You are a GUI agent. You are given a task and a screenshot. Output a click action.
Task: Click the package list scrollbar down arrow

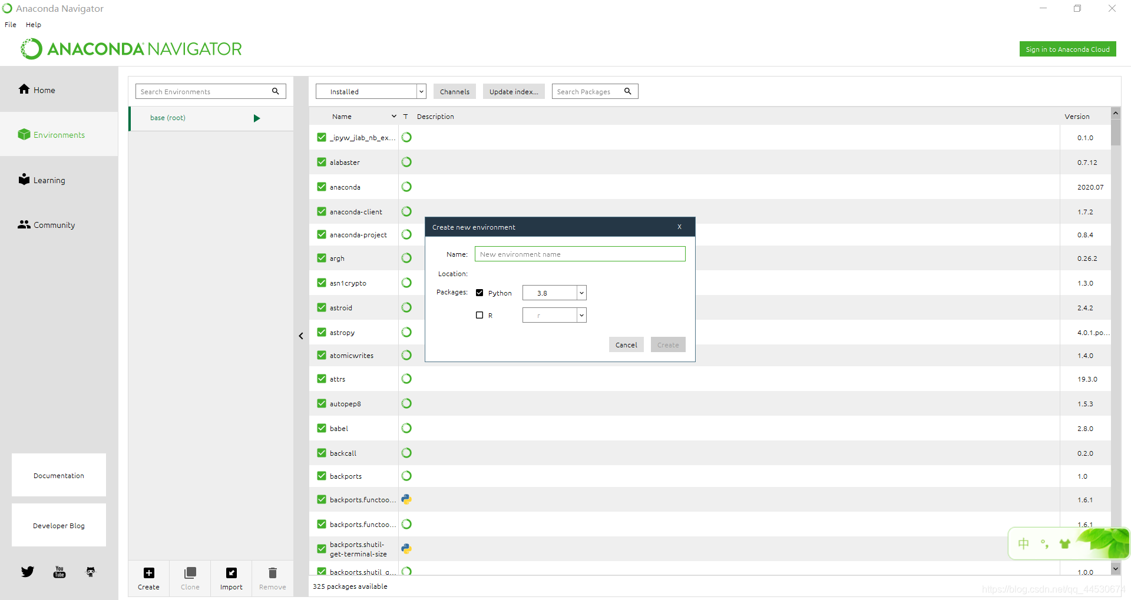pyautogui.click(x=1115, y=569)
